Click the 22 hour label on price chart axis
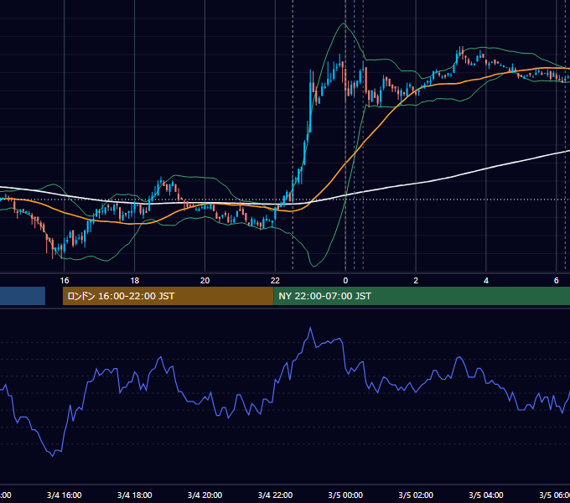Image resolution: width=570 pixels, height=503 pixels. pyautogui.click(x=275, y=280)
